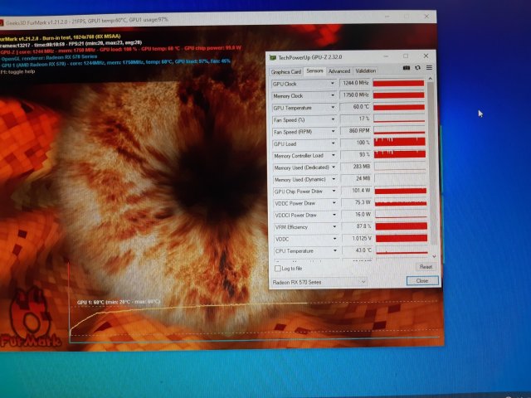
Task: Click the 1750.0 MHz Memory Clock value
Action: [x=355, y=95]
